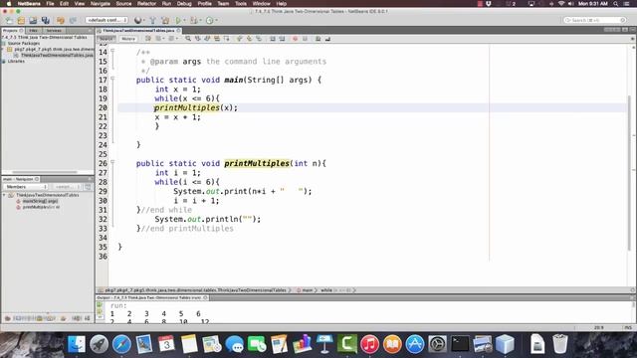Click red Start Macro Recording icon

tap(296, 39)
